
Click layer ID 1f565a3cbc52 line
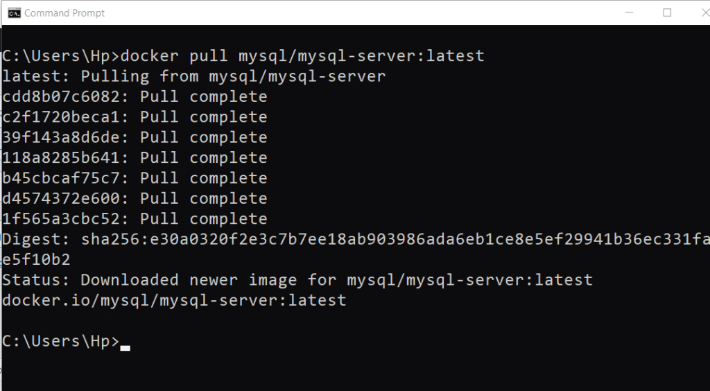(135, 219)
